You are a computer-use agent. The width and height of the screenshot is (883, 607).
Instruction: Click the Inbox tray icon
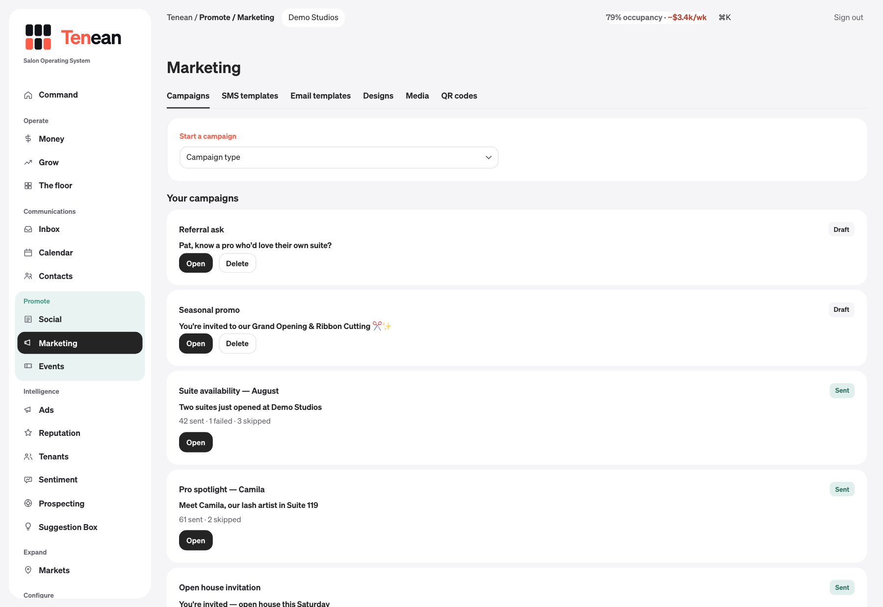28,229
